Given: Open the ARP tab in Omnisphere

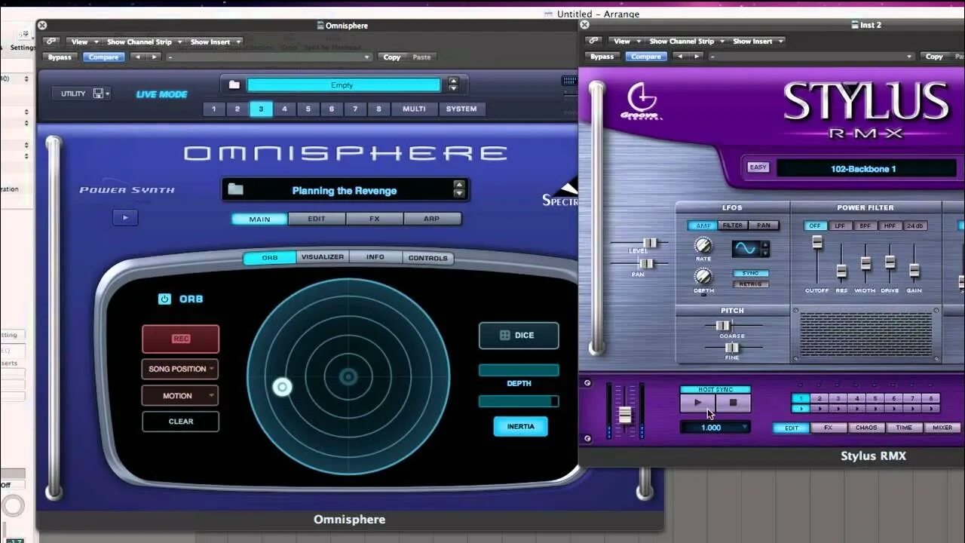Looking at the screenshot, I should (431, 219).
